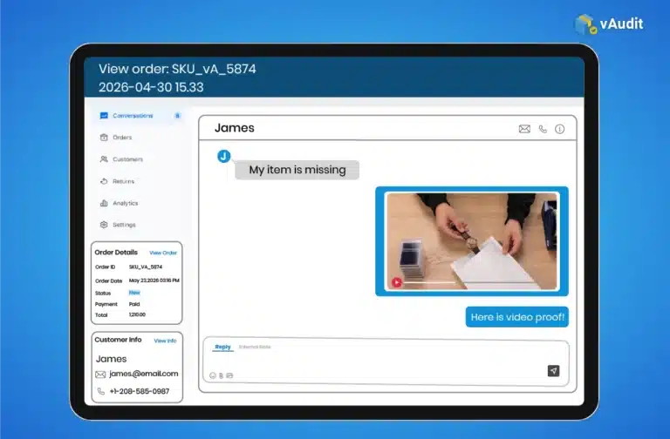Click the "My item is missing" message
This screenshot has width=670, height=439.
[x=297, y=170]
